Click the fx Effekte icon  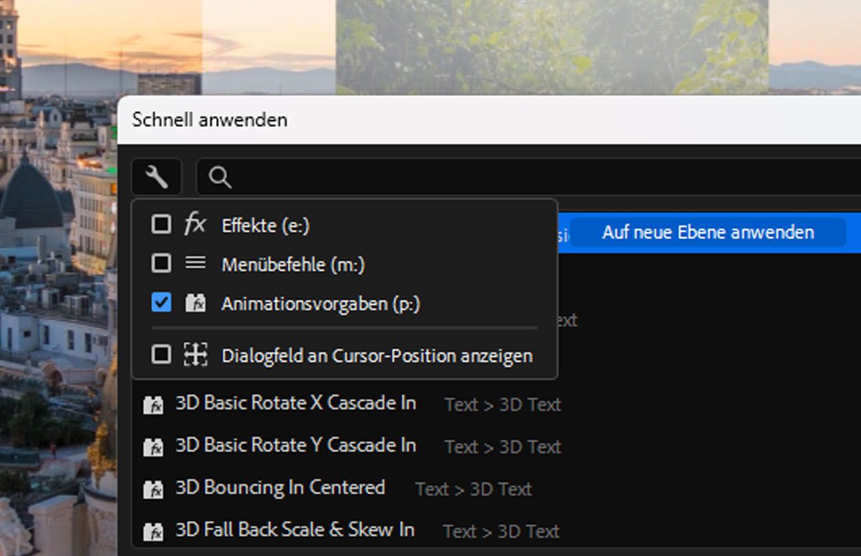coord(195,225)
